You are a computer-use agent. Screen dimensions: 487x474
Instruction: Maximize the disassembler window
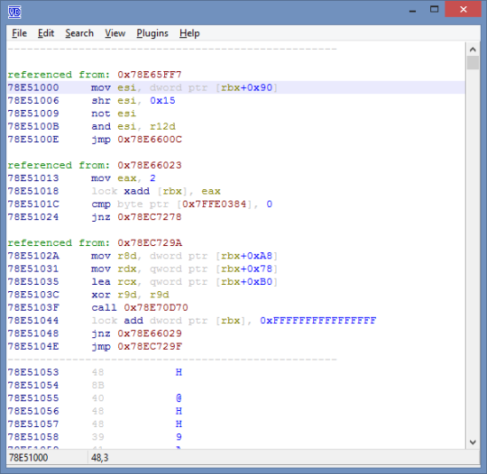pyautogui.click(x=434, y=9)
